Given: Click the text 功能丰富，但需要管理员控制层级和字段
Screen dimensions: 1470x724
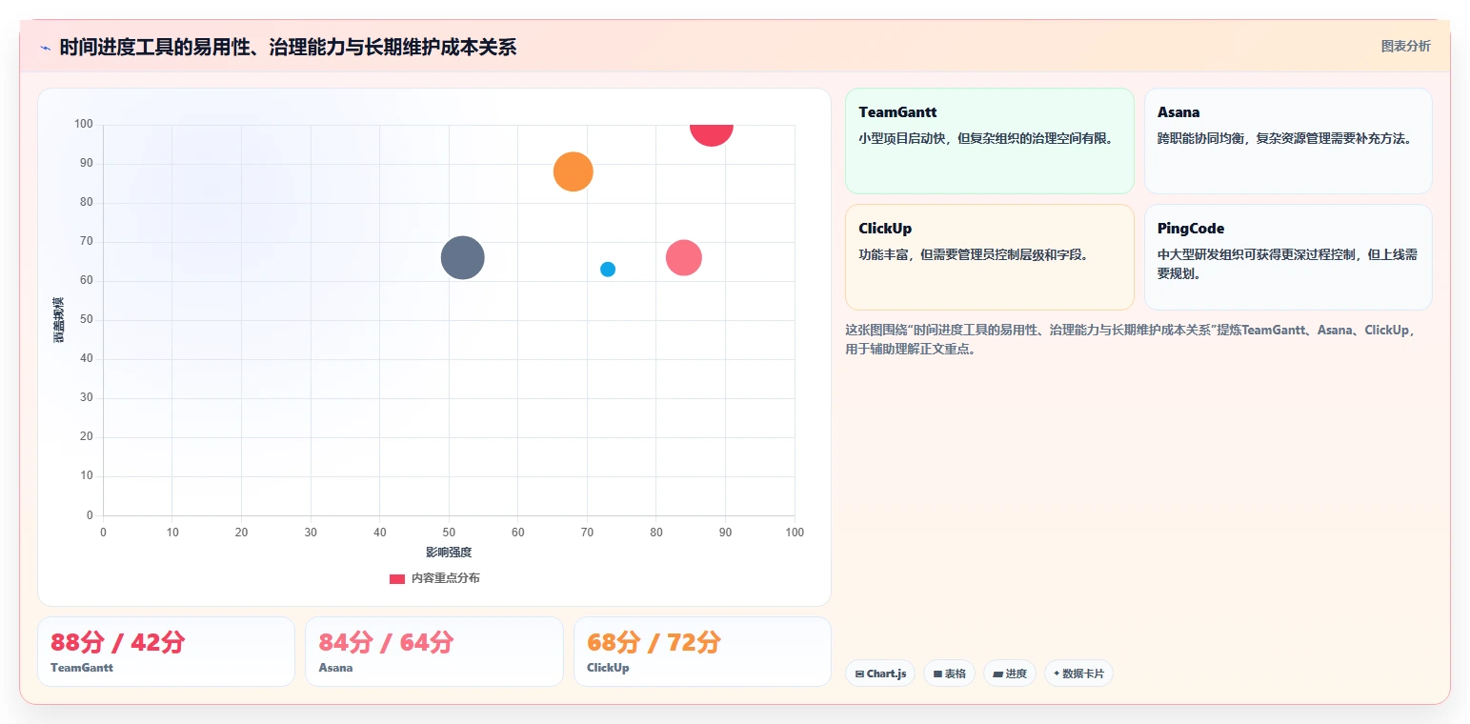Looking at the screenshot, I should pos(973,254).
